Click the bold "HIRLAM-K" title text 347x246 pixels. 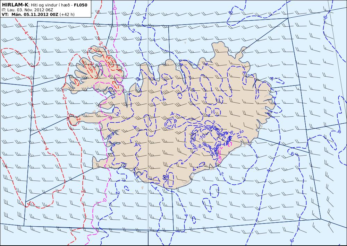(15, 5)
